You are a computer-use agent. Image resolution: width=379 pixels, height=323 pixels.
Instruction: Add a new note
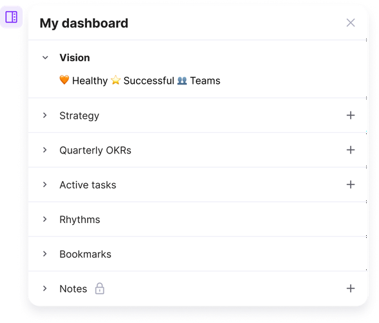click(351, 288)
